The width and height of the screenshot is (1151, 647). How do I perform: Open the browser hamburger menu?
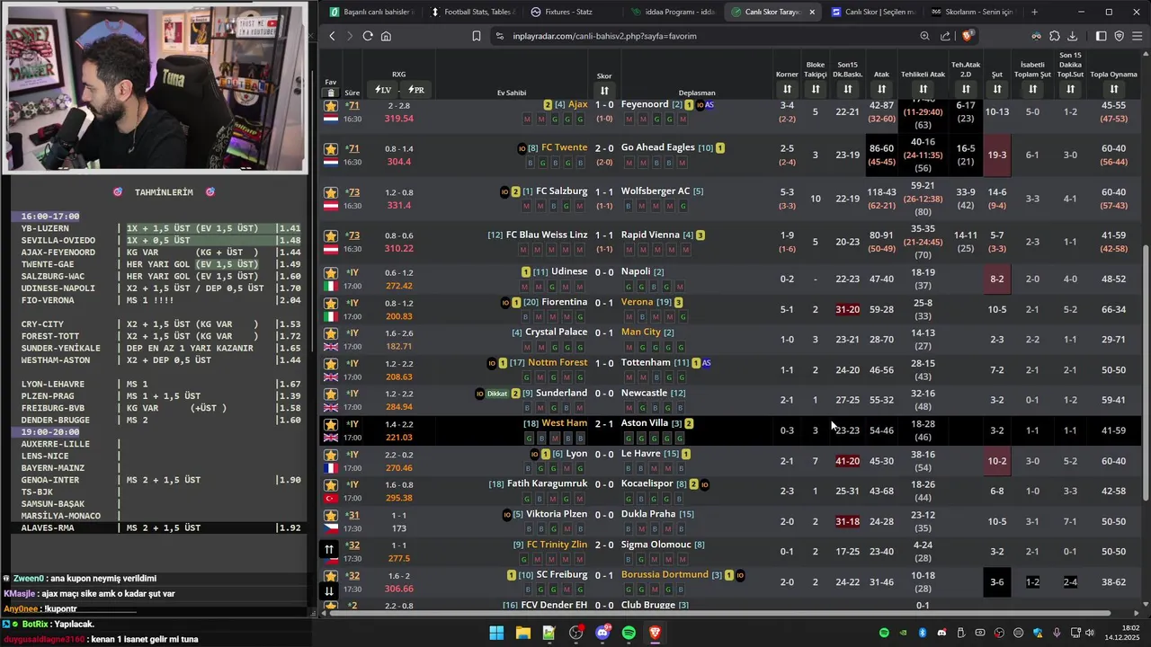click(x=1138, y=36)
